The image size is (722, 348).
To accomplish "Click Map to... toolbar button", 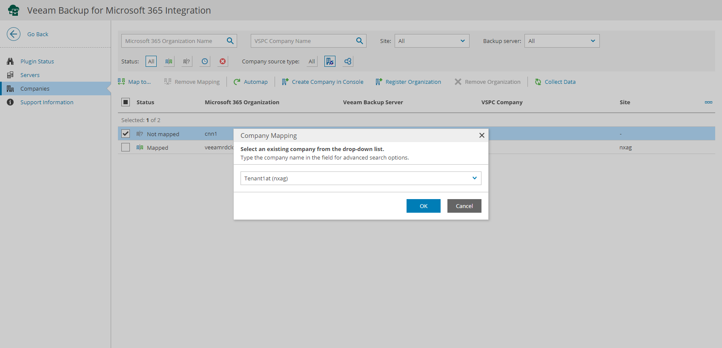I will (x=135, y=82).
